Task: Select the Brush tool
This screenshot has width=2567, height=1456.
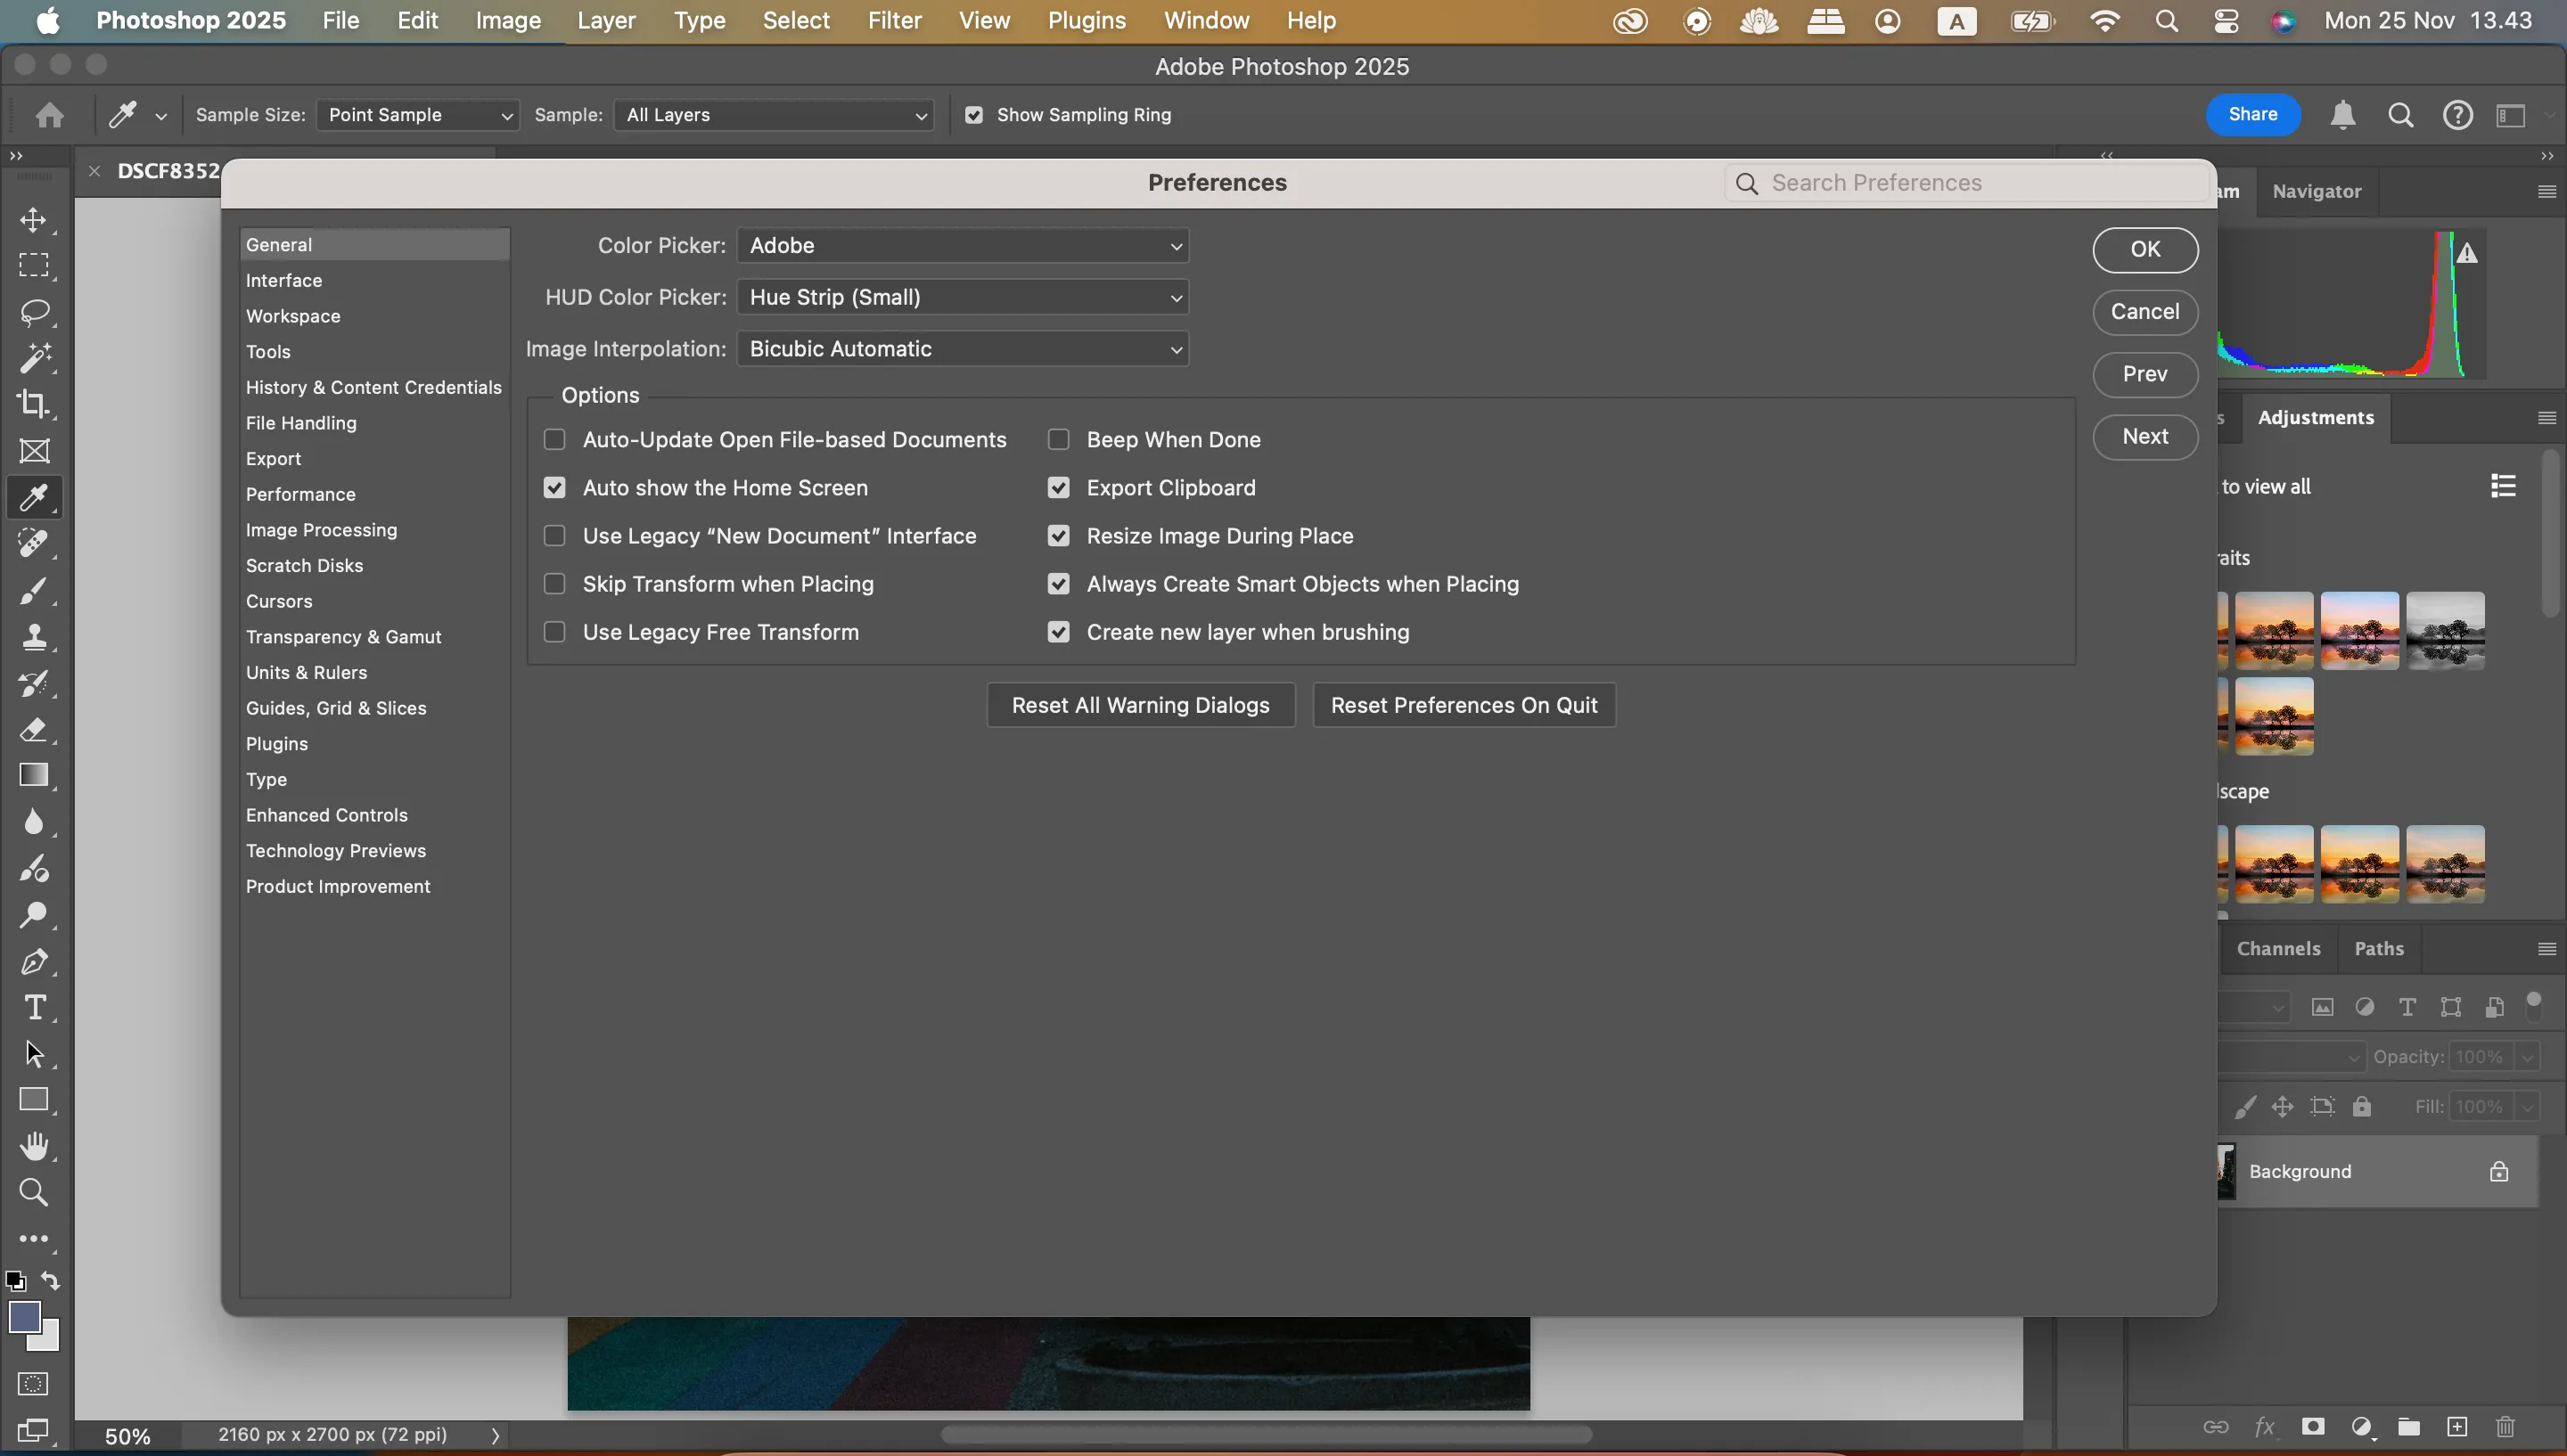Action: point(36,590)
